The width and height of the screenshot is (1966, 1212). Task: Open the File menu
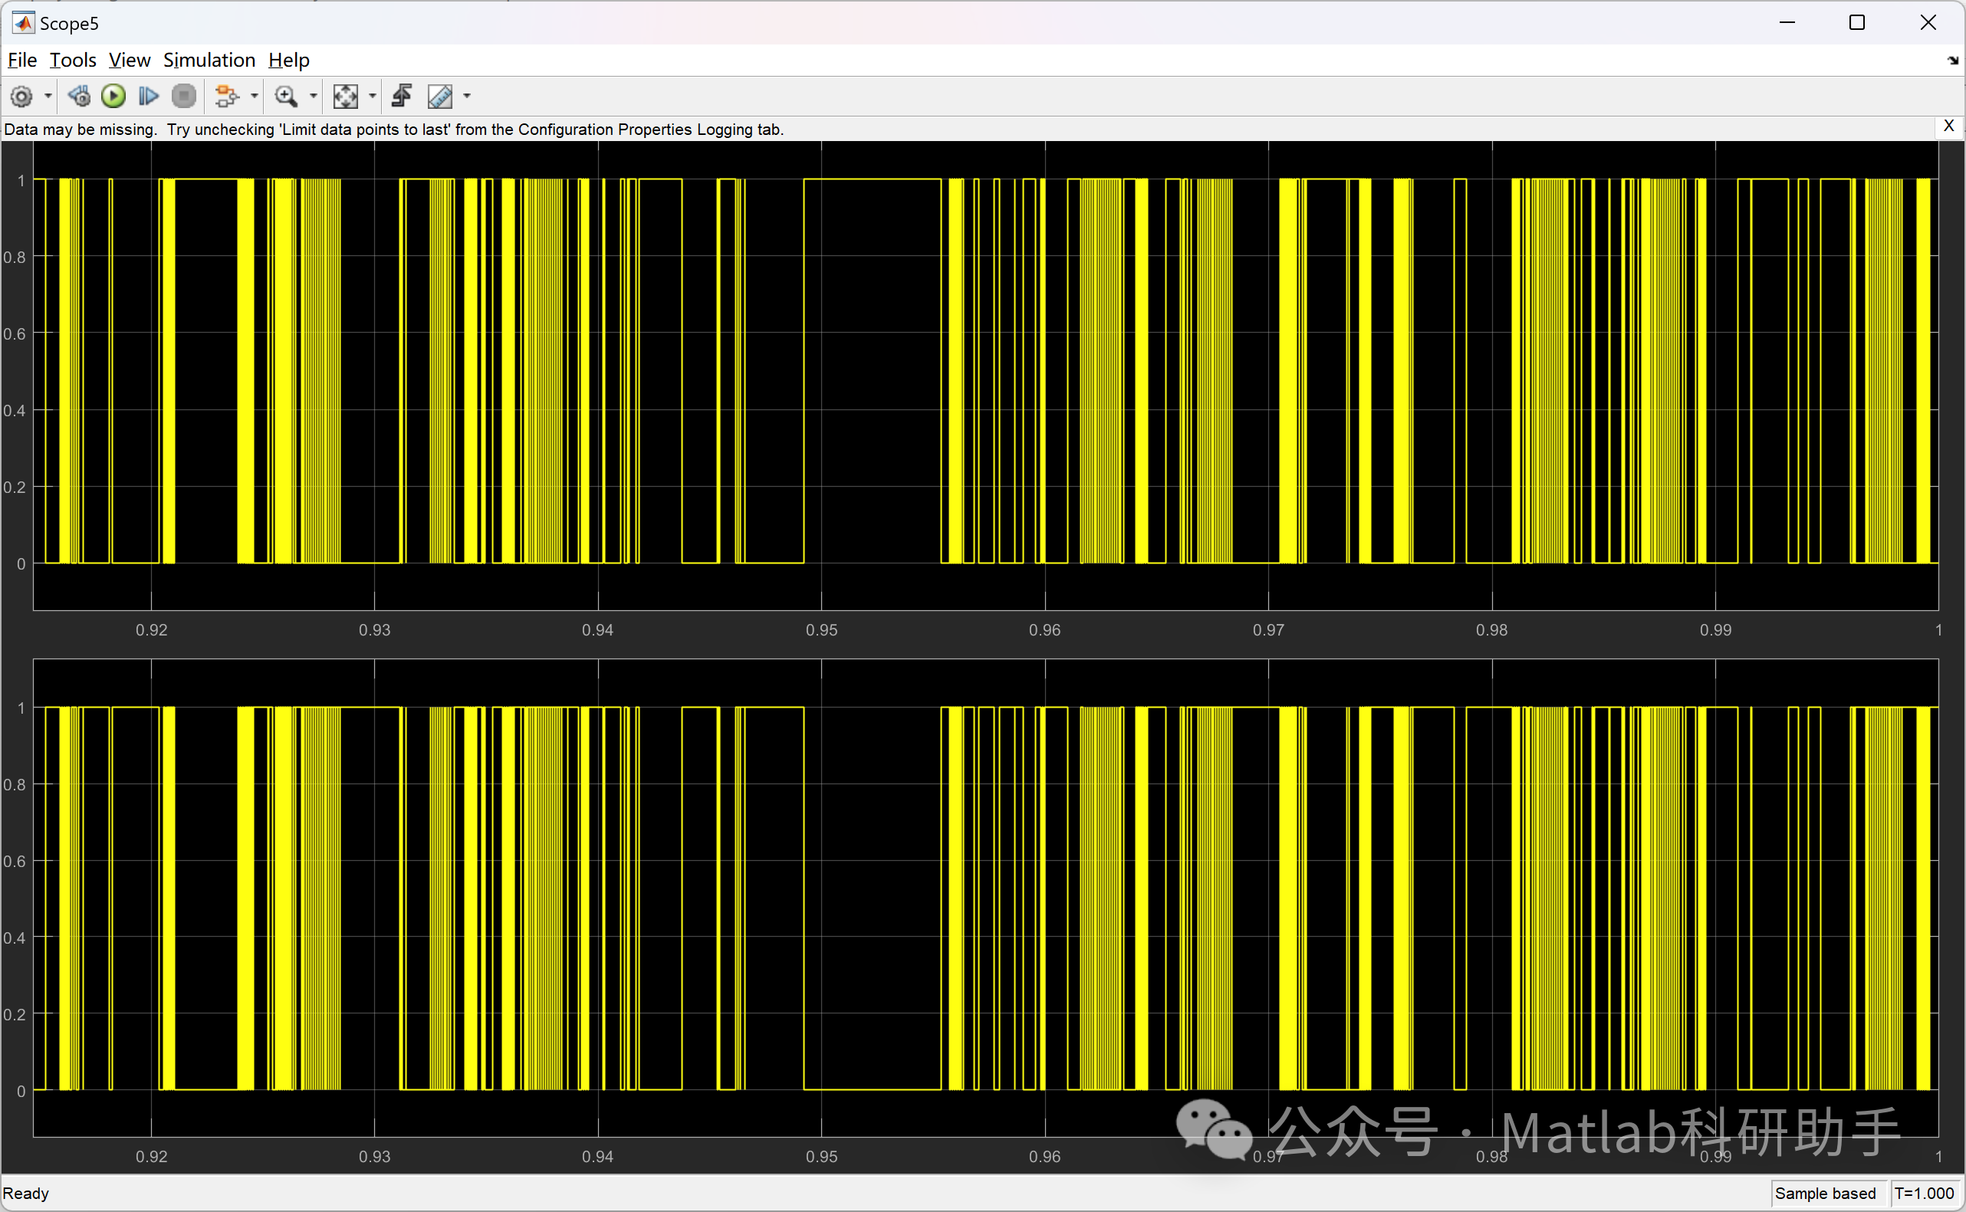pos(22,60)
